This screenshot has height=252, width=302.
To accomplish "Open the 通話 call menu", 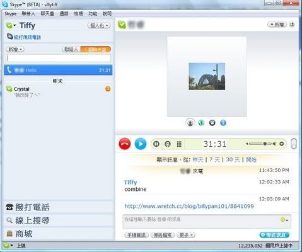I will click(x=64, y=14).
